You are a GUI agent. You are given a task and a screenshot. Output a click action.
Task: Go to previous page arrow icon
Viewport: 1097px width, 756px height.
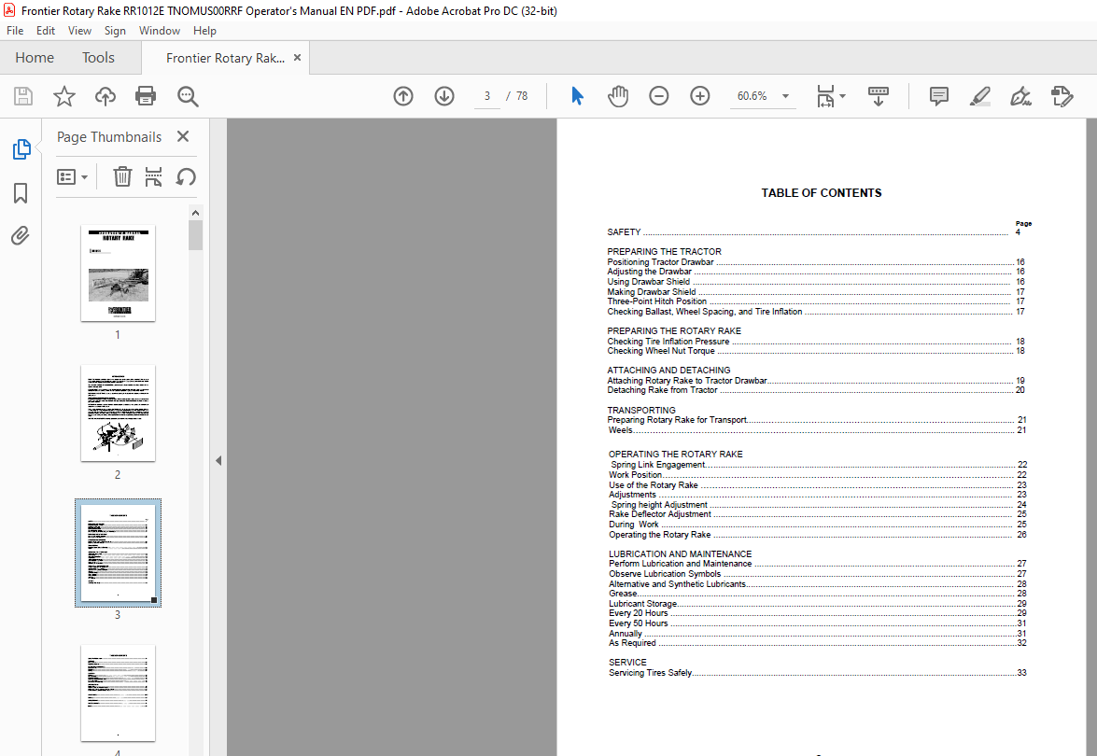(x=403, y=96)
